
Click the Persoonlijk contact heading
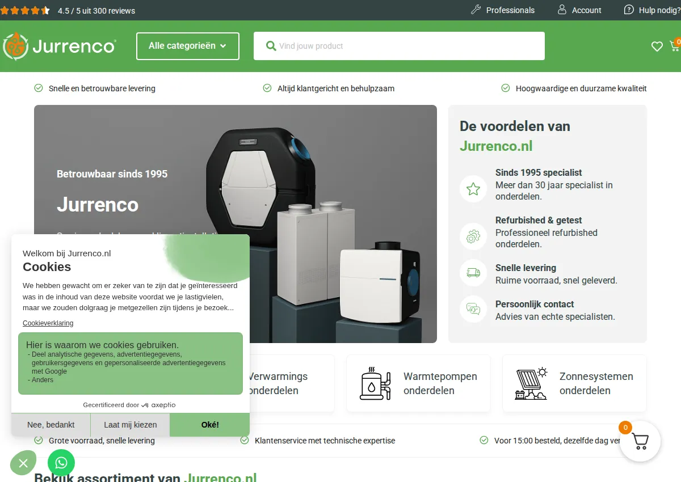point(535,305)
